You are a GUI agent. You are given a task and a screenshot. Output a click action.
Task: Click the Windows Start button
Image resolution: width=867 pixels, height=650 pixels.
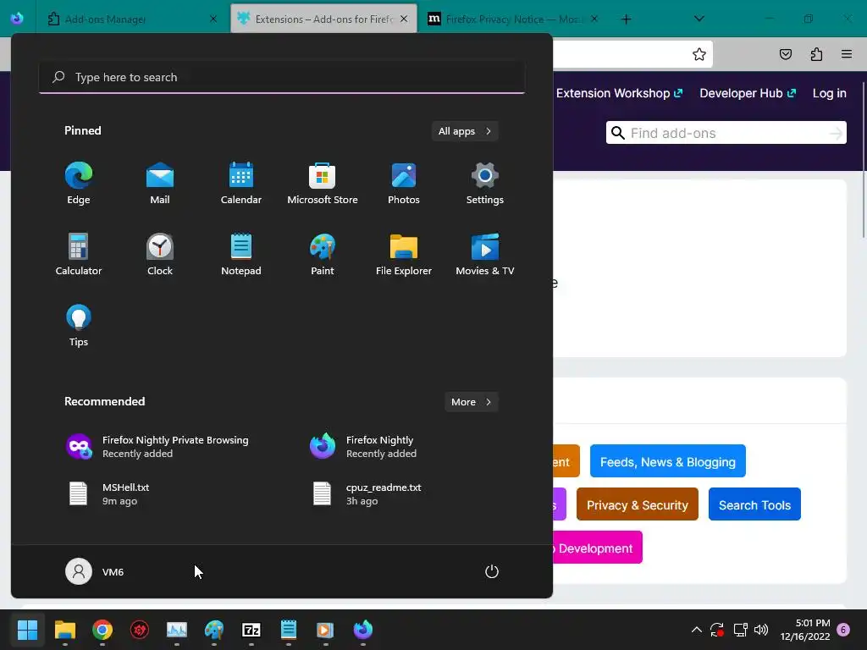(x=27, y=630)
